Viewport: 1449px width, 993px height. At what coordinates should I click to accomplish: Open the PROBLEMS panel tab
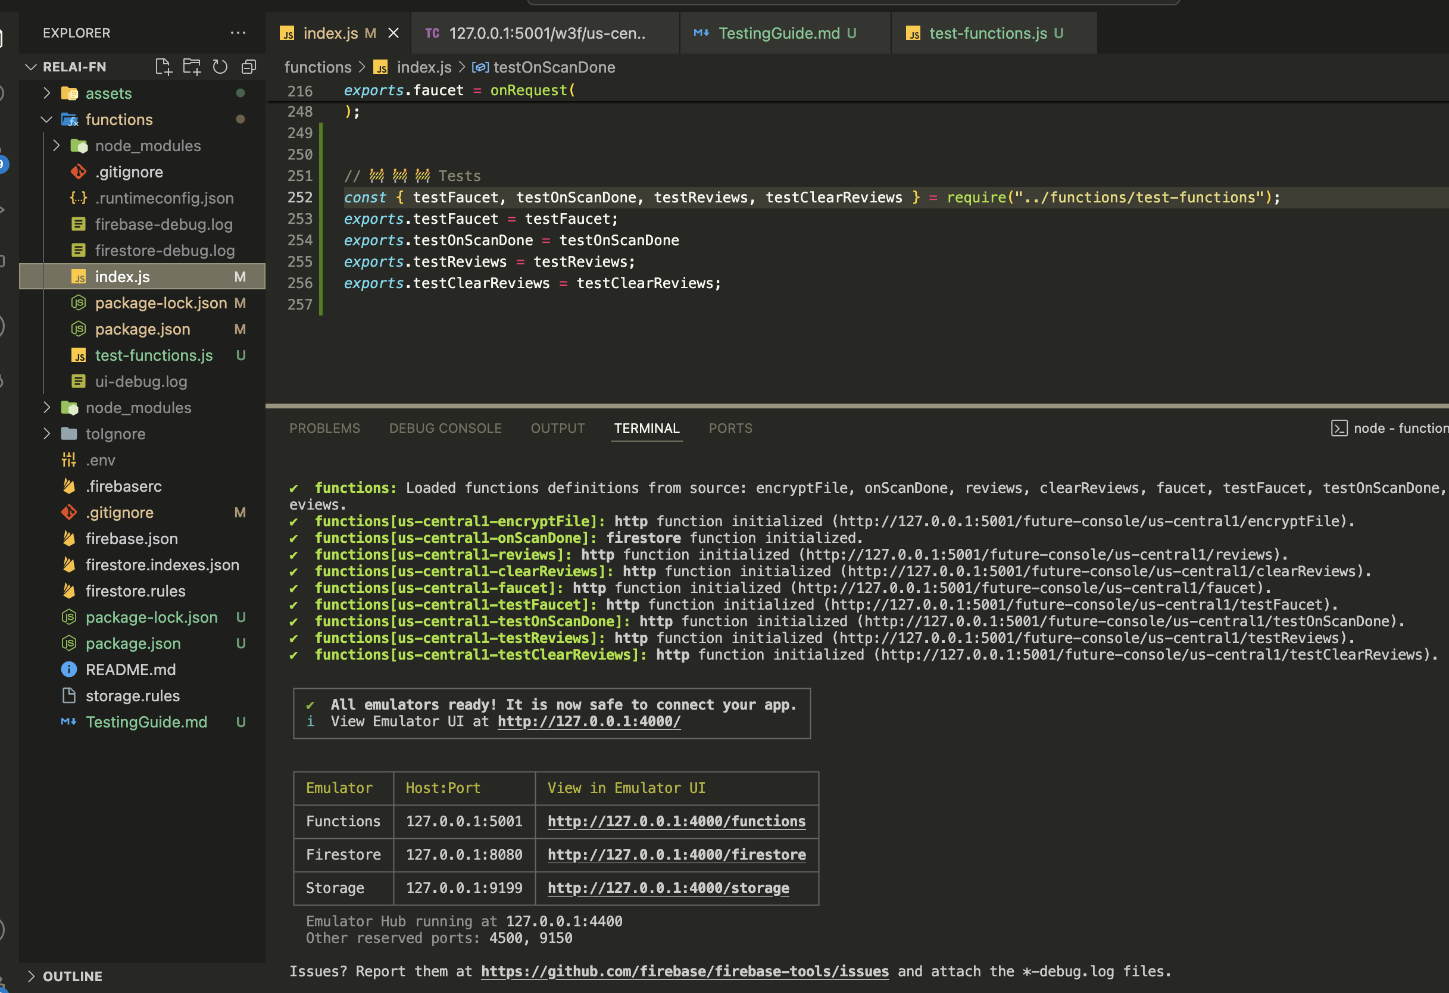click(x=325, y=428)
